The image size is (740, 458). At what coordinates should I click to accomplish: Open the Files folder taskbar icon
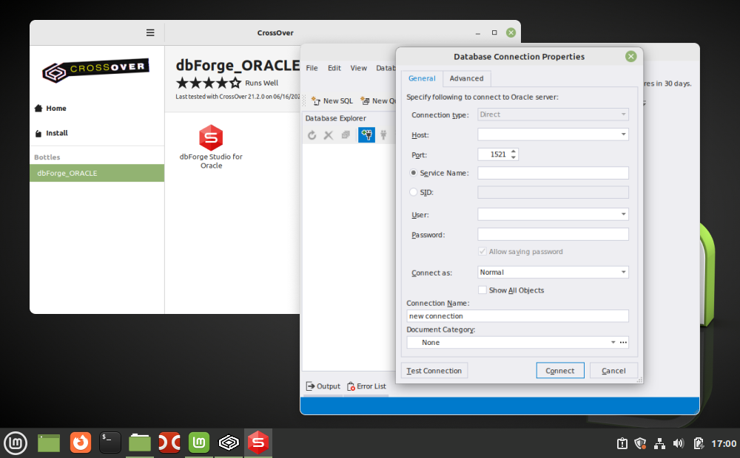[140, 443]
